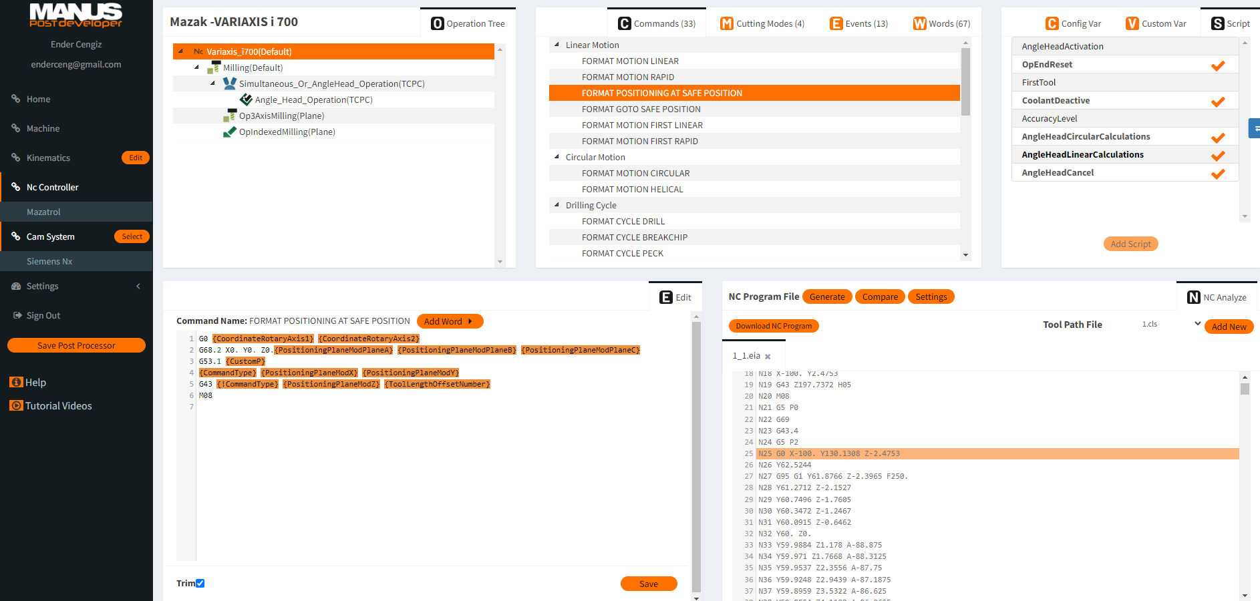Open the Tool Path File dropdown
The height and width of the screenshot is (601, 1260).
(x=1196, y=324)
